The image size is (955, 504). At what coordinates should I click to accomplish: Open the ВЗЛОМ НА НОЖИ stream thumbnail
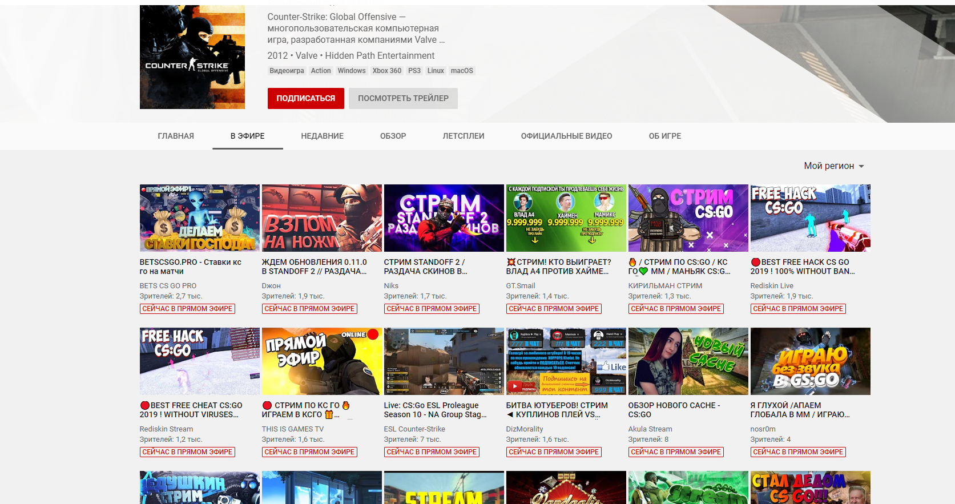(321, 218)
